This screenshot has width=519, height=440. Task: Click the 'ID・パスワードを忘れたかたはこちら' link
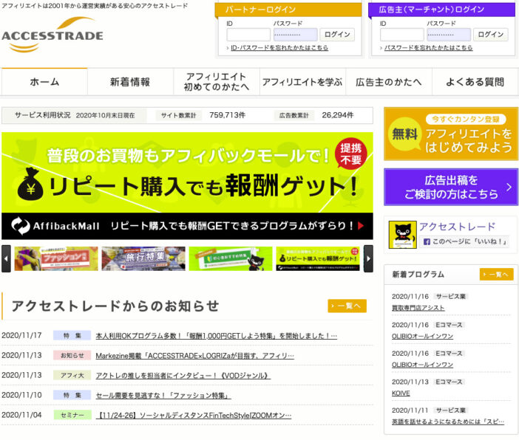[x=279, y=48]
